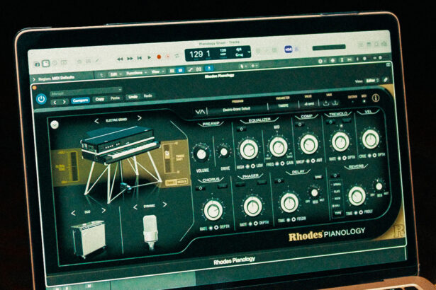The width and height of the screenshot is (436, 290).
Task: Click the save preset icon
Action: pyautogui.click(x=326, y=103)
